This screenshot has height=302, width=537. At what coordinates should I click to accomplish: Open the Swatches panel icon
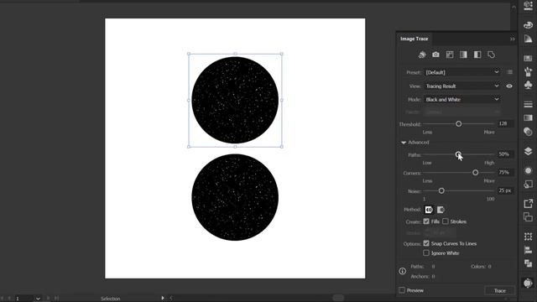click(528, 58)
